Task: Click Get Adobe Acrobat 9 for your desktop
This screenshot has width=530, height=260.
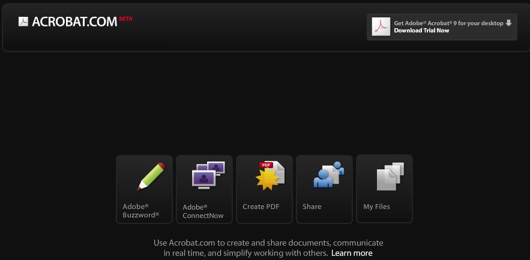Action: 448,23
